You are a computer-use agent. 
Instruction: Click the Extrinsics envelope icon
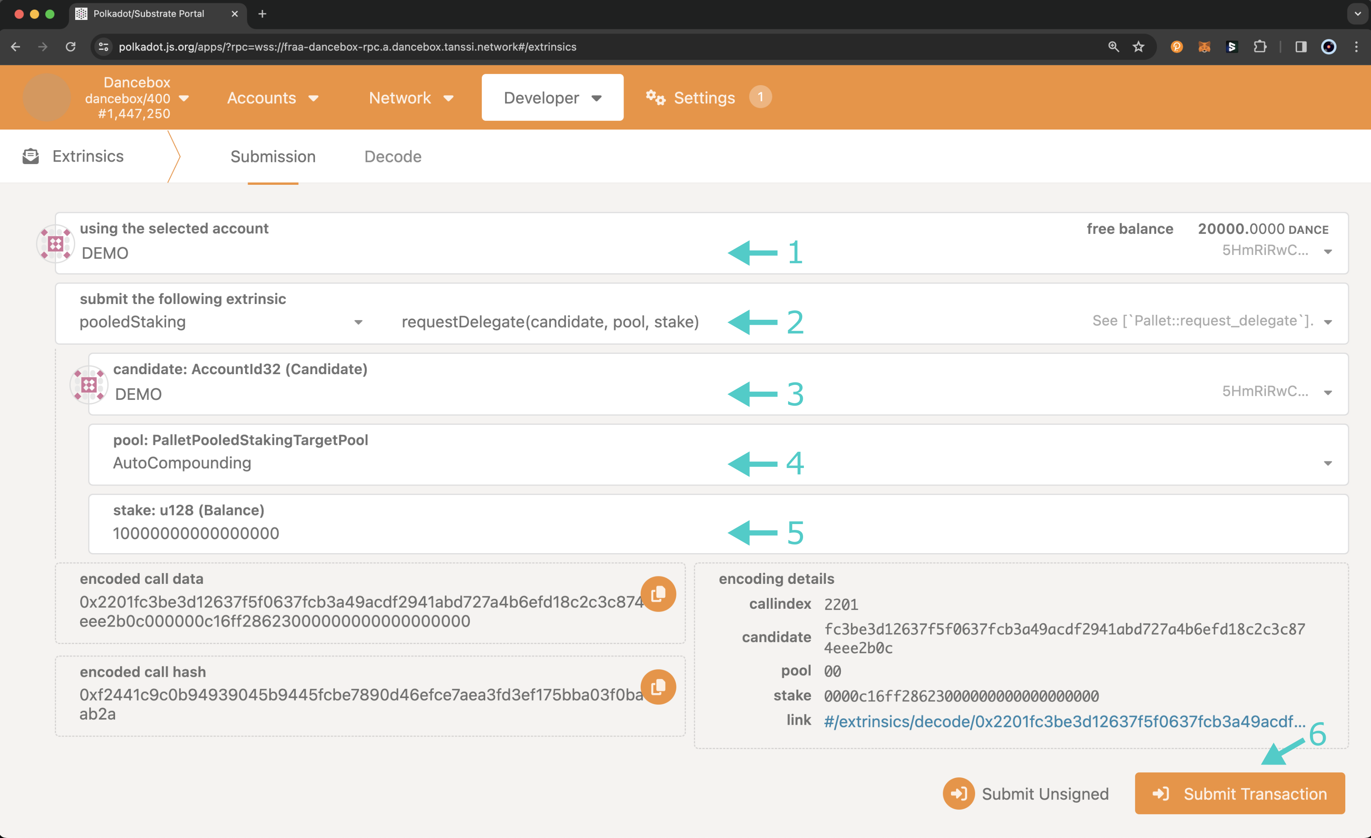(31, 156)
